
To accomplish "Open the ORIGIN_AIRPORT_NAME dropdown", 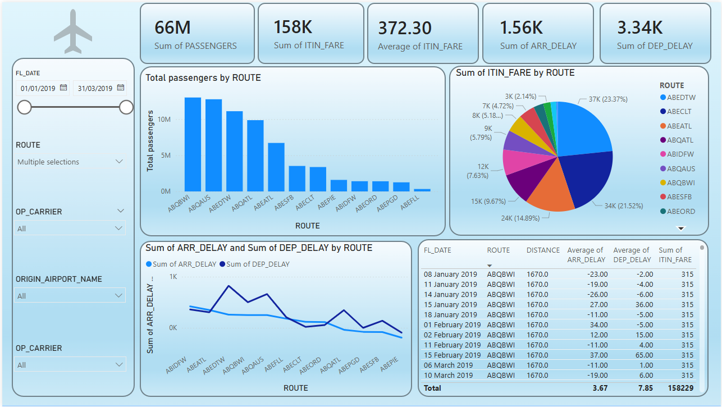I will 70,296.
